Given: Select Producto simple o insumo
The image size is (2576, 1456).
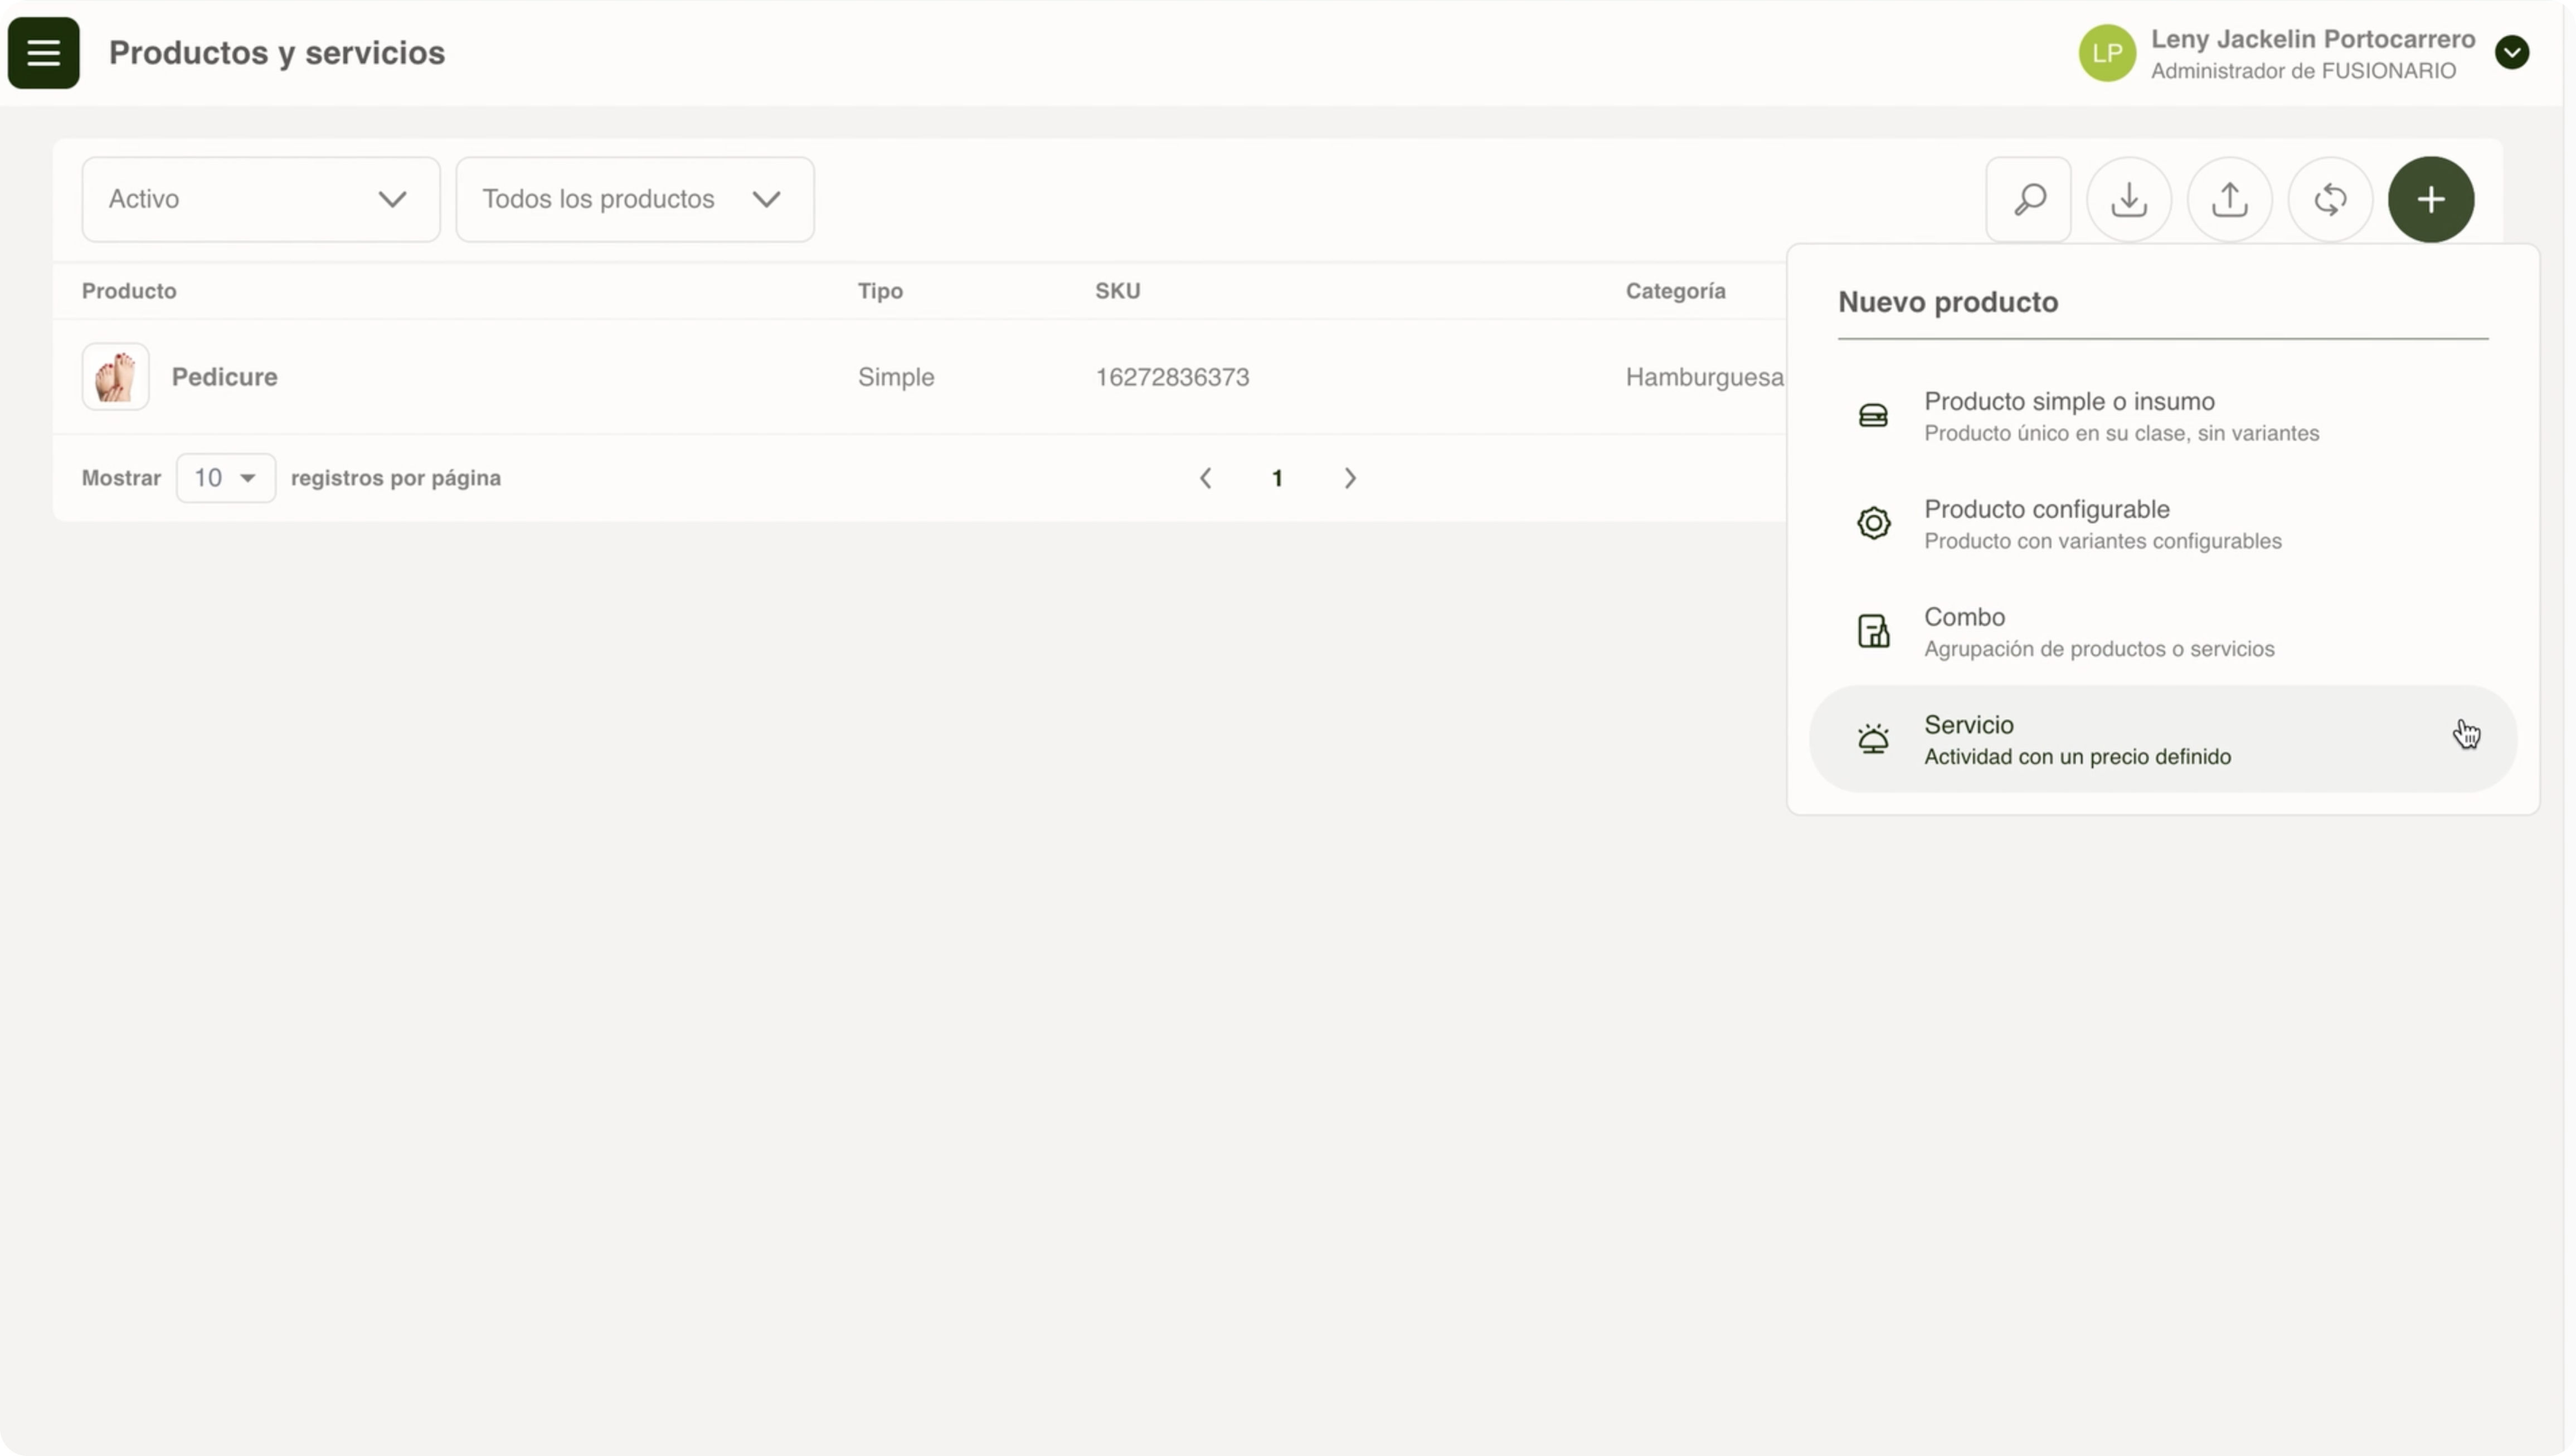Looking at the screenshot, I should 2069,415.
